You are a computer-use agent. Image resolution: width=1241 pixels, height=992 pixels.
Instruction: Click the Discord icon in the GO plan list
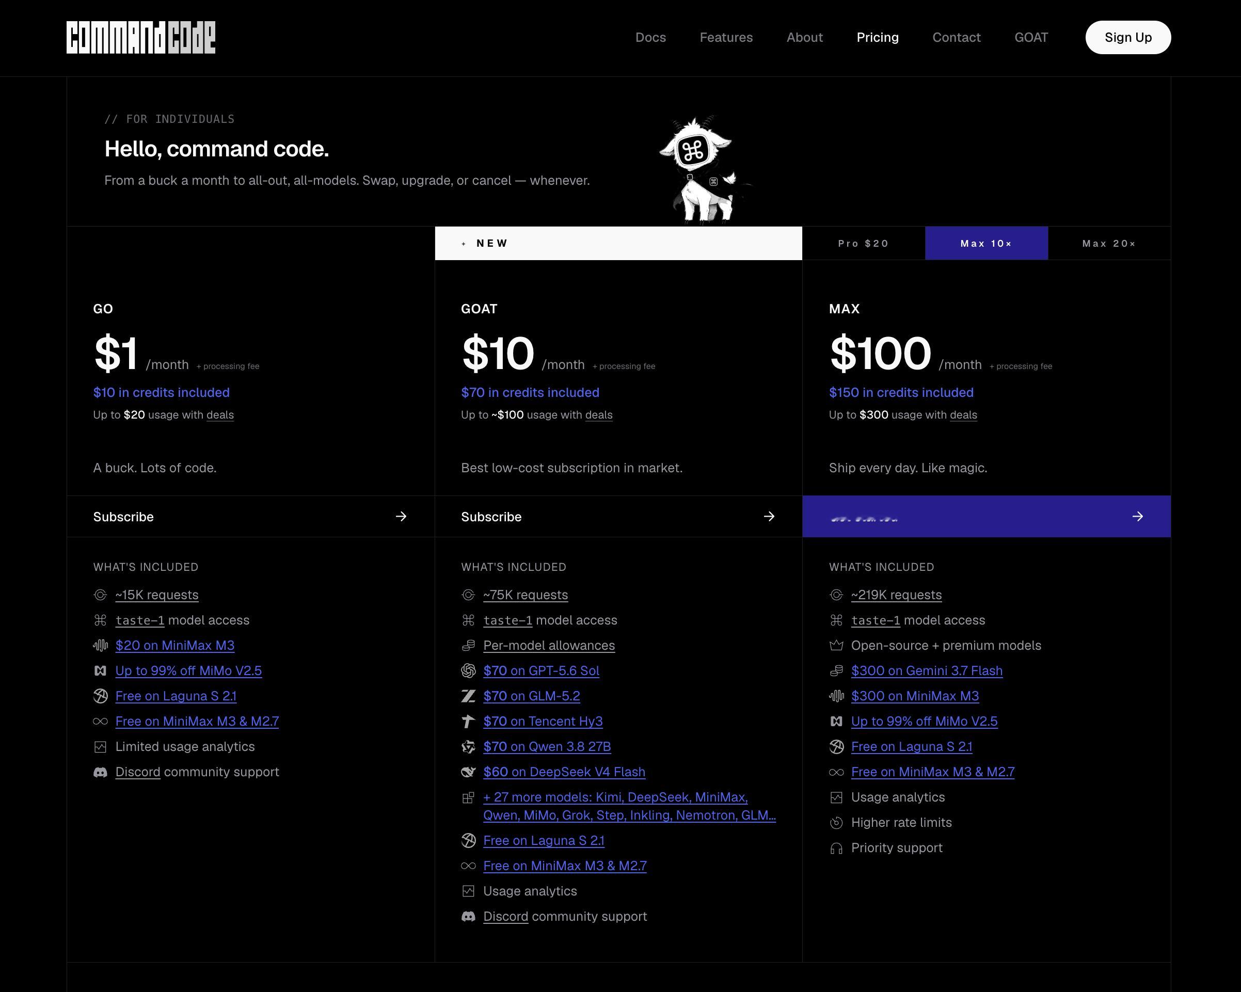click(100, 772)
